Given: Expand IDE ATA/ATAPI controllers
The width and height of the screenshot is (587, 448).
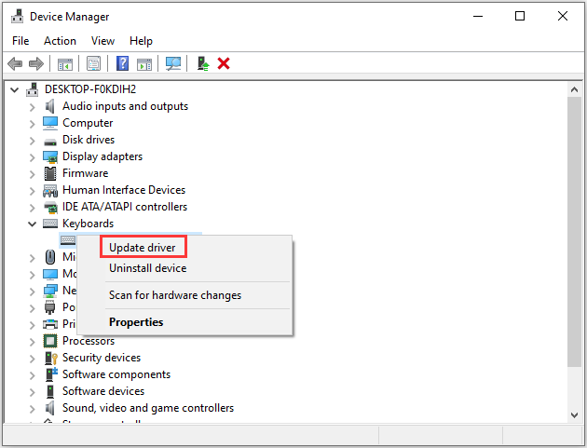Looking at the screenshot, I should click(33, 208).
